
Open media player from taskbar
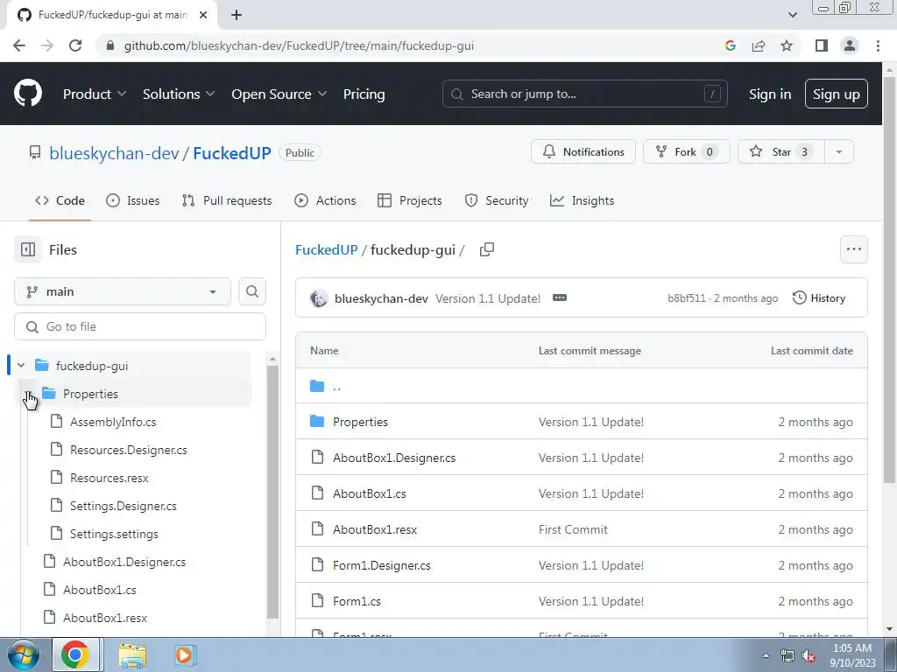(184, 654)
